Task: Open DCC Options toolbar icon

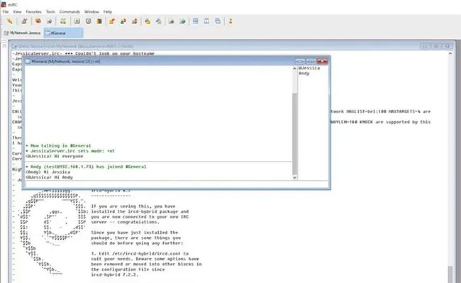Action: (135, 21)
